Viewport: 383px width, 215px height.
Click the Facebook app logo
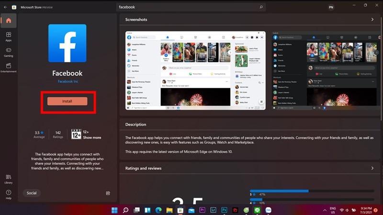[68, 43]
